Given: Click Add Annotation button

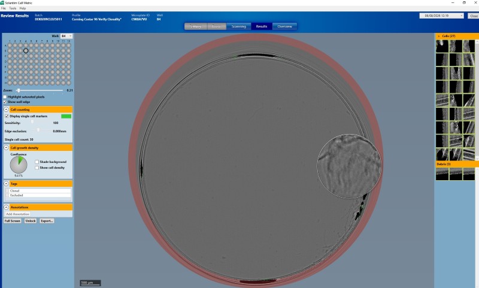Looking at the screenshot, I should pos(18,214).
